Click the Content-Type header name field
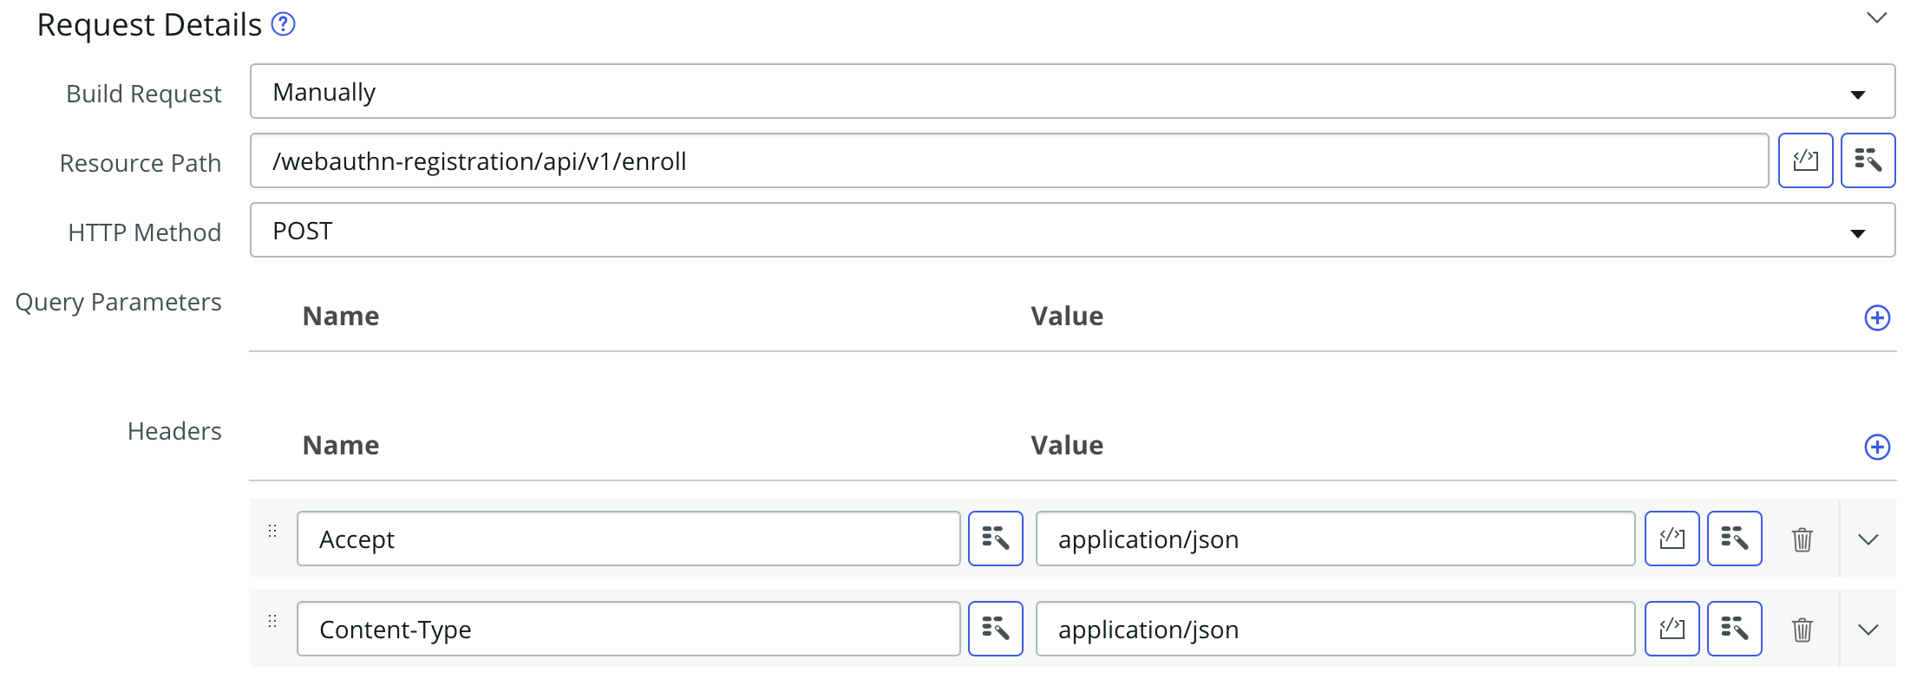Viewport: 1917px width, 692px height. point(628,629)
